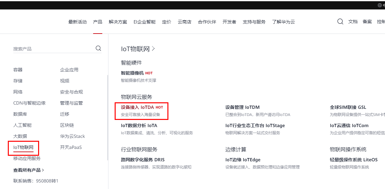
Task: Click the 文档 link in header
Action: coord(352,22)
